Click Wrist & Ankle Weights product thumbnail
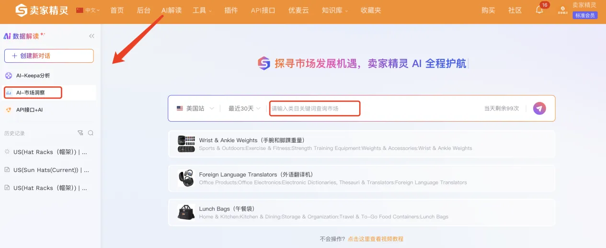This screenshot has height=248, width=606. pos(186,144)
